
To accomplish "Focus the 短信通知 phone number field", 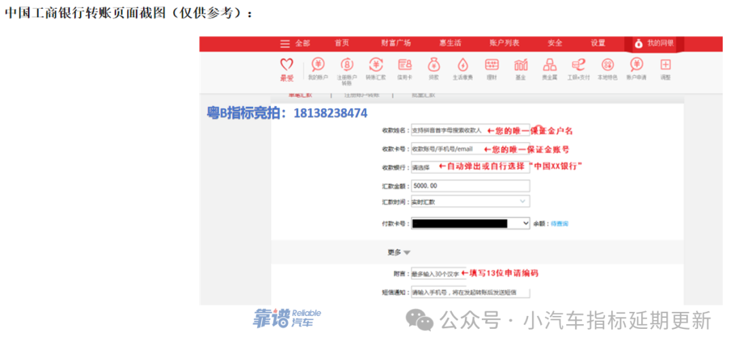I will pos(470,293).
